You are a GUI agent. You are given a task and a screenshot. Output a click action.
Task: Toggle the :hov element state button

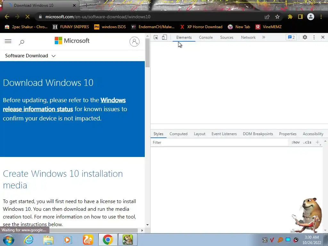point(295,143)
